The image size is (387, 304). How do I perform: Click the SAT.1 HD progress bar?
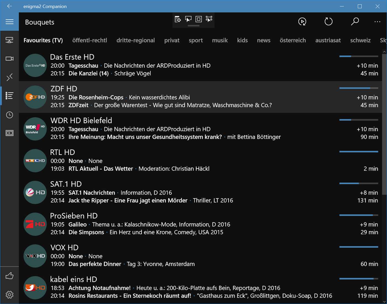coord(359,184)
